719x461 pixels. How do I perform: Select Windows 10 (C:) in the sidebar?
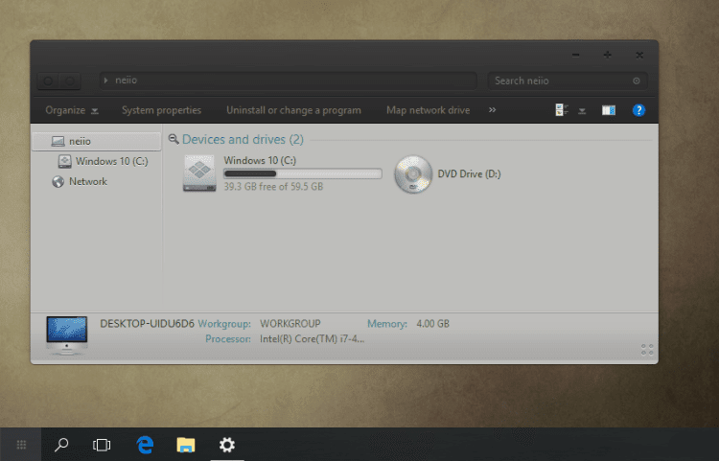point(112,161)
